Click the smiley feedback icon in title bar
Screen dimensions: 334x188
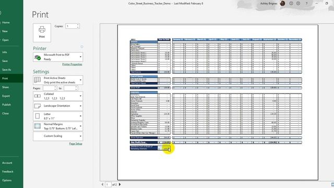(291, 4)
